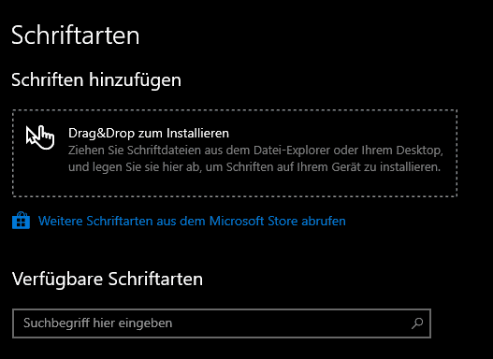Click the word 'Installieren' in drop zone title
This screenshot has height=359, width=493.
[197, 133]
